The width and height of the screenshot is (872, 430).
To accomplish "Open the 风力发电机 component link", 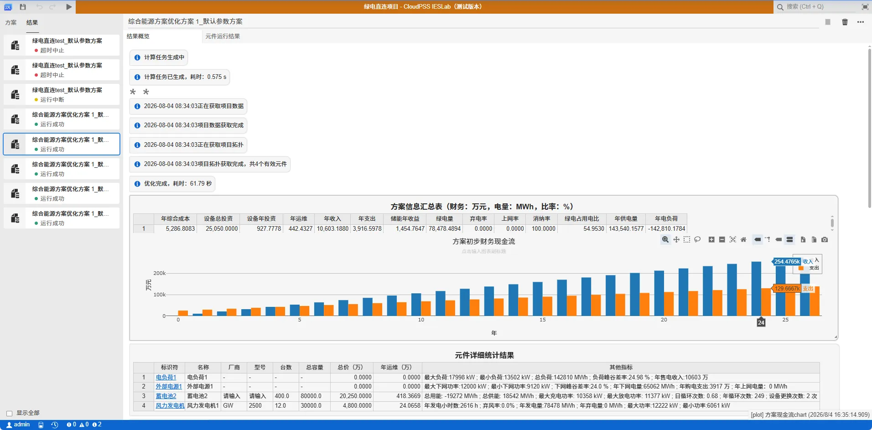I will 170,406.
